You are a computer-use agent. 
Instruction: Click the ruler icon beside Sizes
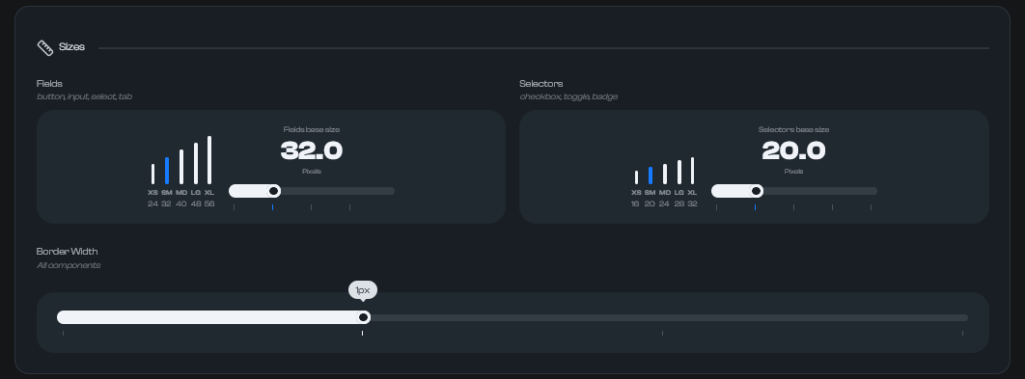click(45, 47)
